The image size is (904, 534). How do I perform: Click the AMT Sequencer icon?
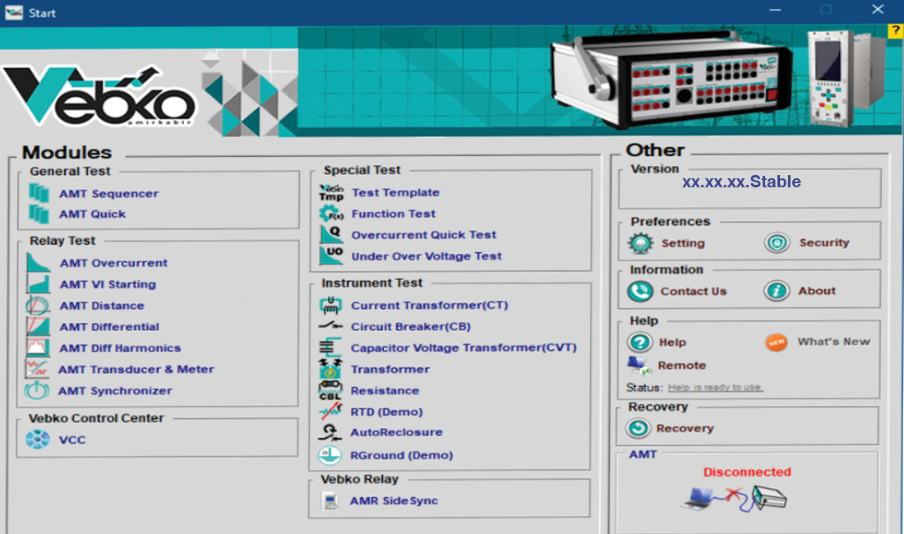pyautogui.click(x=39, y=193)
